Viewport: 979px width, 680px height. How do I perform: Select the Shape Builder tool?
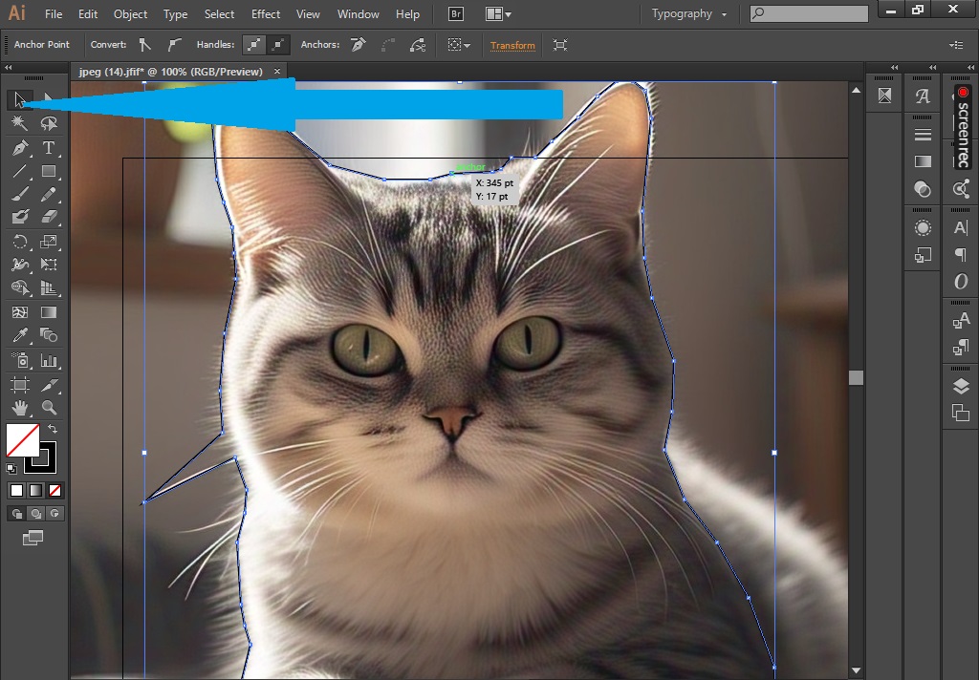[x=19, y=287]
